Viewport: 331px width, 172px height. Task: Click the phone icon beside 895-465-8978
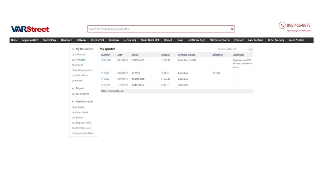pos(282,25)
